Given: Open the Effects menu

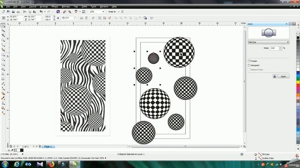Looking at the screenshot, I should tap(55, 7).
